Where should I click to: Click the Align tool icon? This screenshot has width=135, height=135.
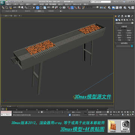click(105, 7)
